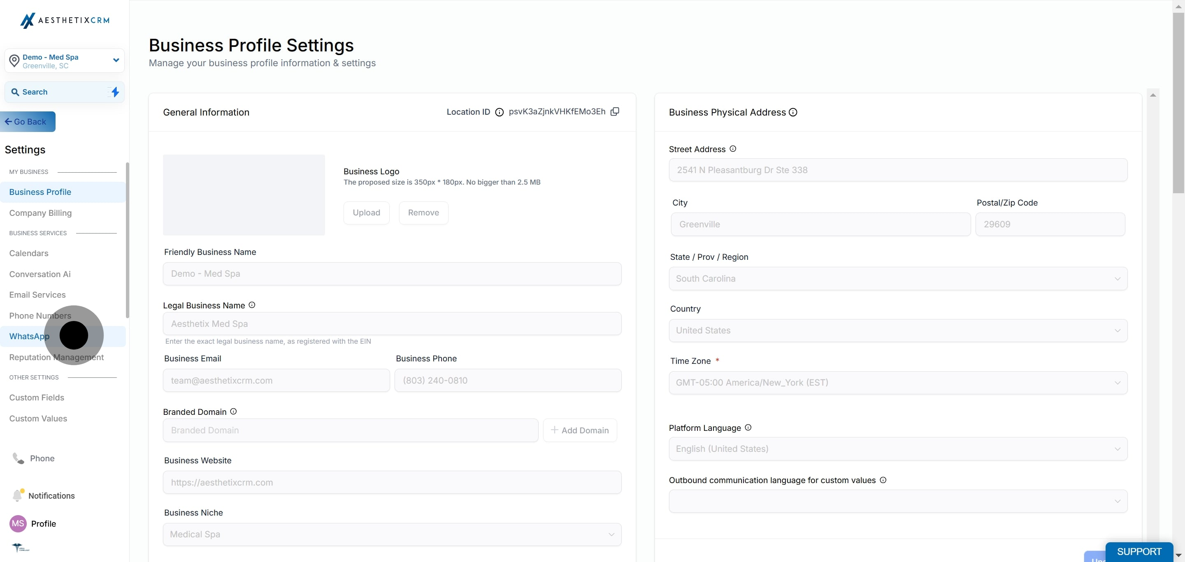Click the Street Address info icon
Screen dimensions: 1185x562
[x=733, y=149]
